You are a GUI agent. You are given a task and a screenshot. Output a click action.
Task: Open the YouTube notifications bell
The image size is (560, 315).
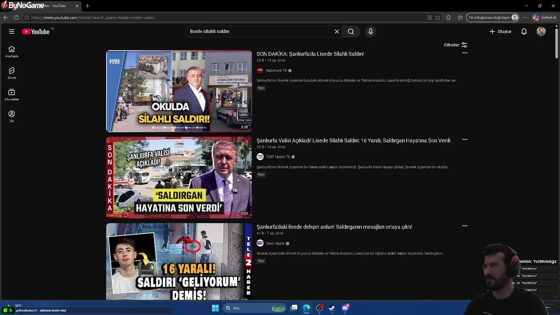524,31
